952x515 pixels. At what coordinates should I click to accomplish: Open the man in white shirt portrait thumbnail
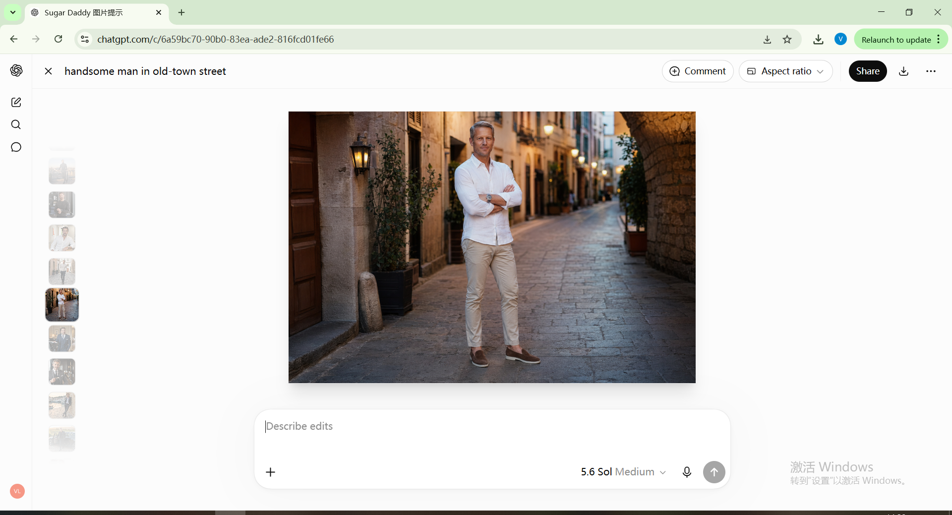[x=62, y=238]
